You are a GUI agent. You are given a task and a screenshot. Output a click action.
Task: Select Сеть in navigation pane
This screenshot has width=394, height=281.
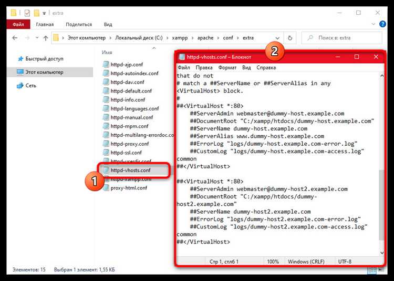coord(30,86)
